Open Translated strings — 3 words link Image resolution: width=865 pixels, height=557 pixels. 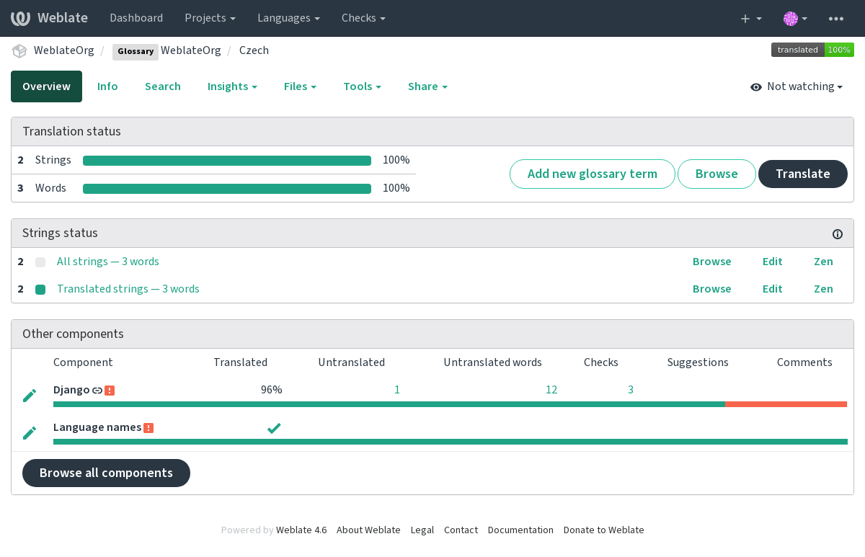coord(128,289)
